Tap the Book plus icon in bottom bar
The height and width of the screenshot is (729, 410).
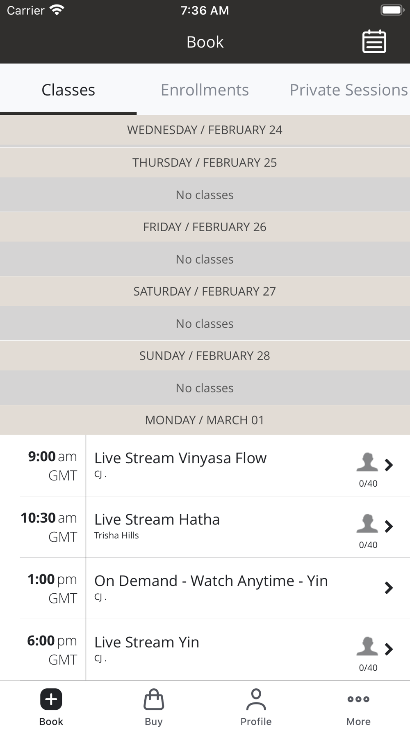pos(51,699)
